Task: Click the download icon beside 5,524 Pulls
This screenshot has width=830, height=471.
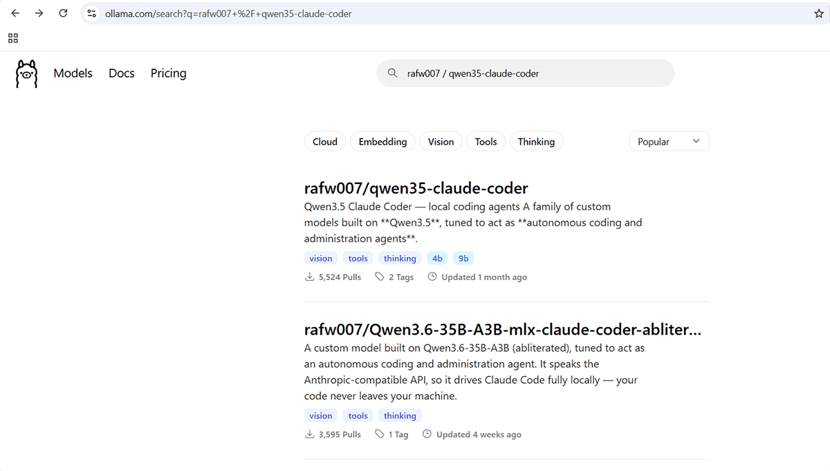Action: pos(309,277)
